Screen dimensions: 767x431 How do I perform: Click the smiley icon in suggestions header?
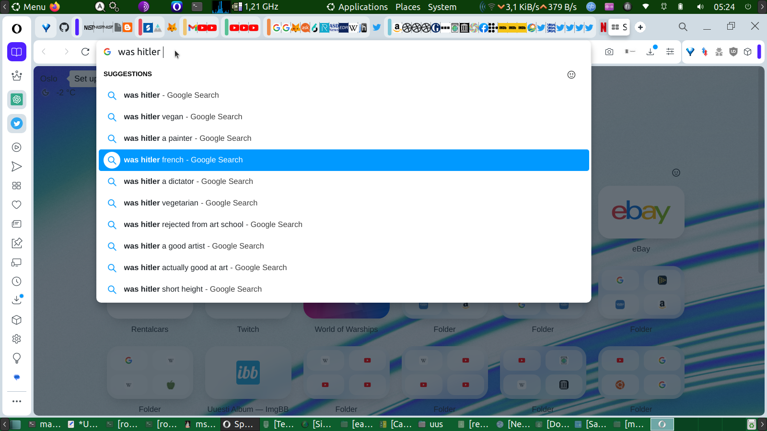[x=571, y=75]
